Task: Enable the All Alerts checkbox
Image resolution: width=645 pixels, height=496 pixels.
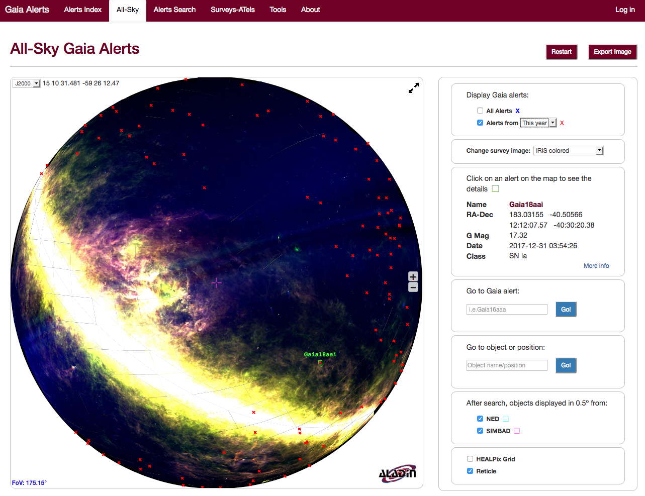Action: click(480, 111)
